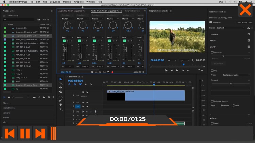Open VO track automation mode Read dropdown
This screenshot has width=255, height=143.
[x=67, y=37]
